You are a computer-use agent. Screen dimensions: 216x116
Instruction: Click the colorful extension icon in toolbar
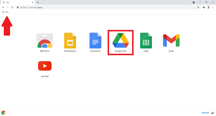point(208,7)
